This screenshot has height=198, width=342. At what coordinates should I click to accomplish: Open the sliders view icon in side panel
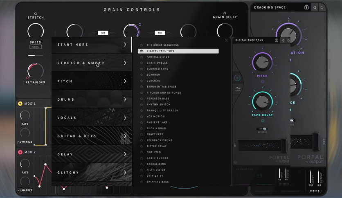(x=238, y=88)
